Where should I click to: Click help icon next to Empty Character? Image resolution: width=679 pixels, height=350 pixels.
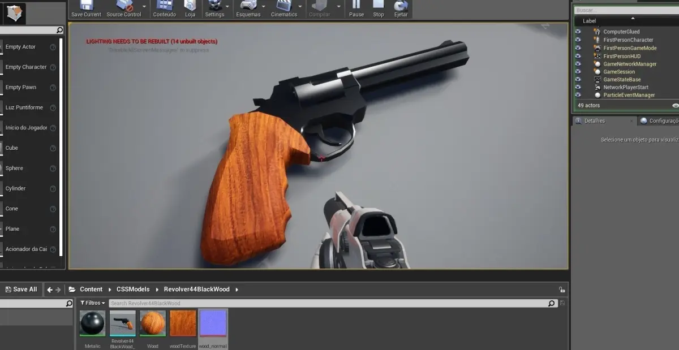click(53, 67)
